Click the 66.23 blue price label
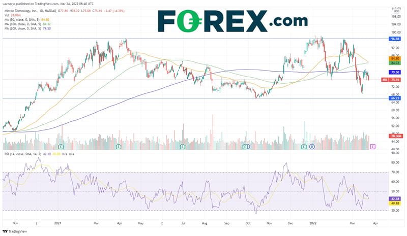The image size is (407, 236). point(395,98)
